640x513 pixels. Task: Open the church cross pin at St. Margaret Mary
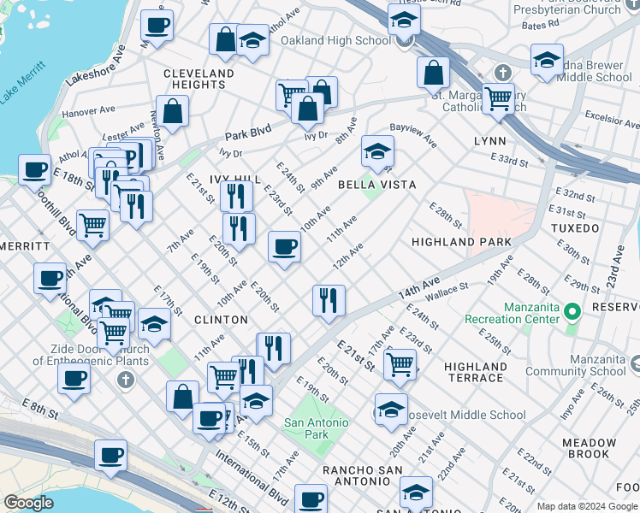tap(503, 74)
